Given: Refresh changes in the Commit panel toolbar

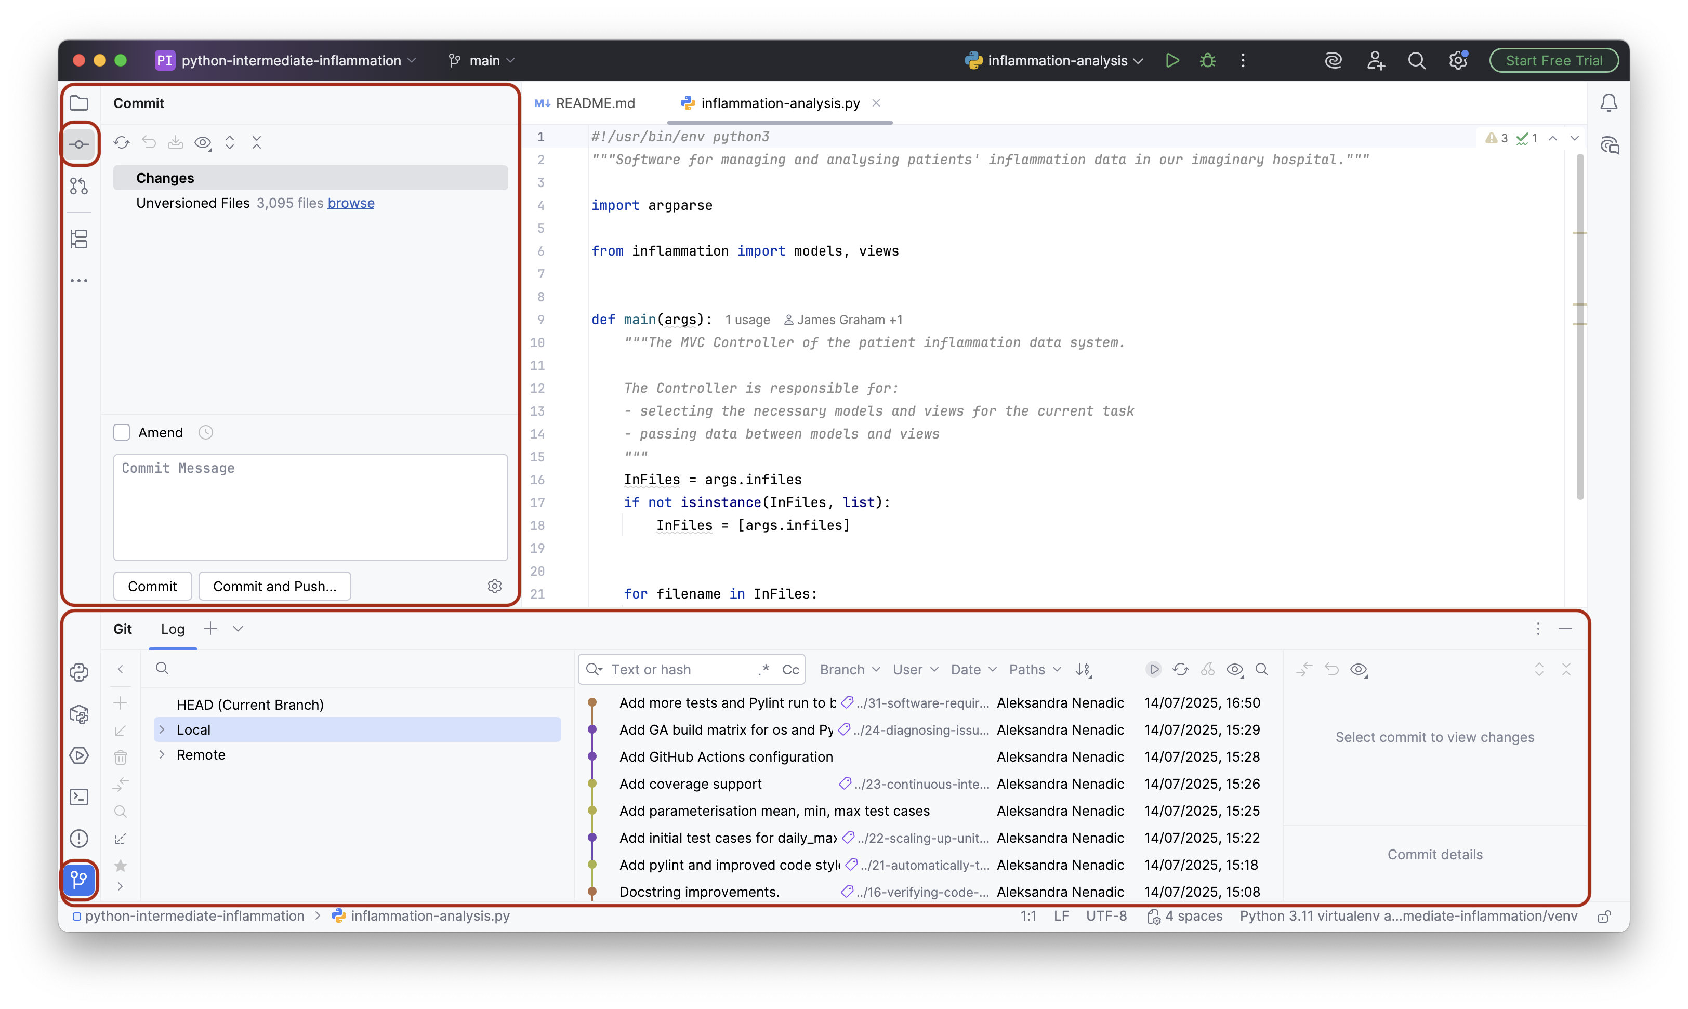Looking at the screenshot, I should click(123, 142).
